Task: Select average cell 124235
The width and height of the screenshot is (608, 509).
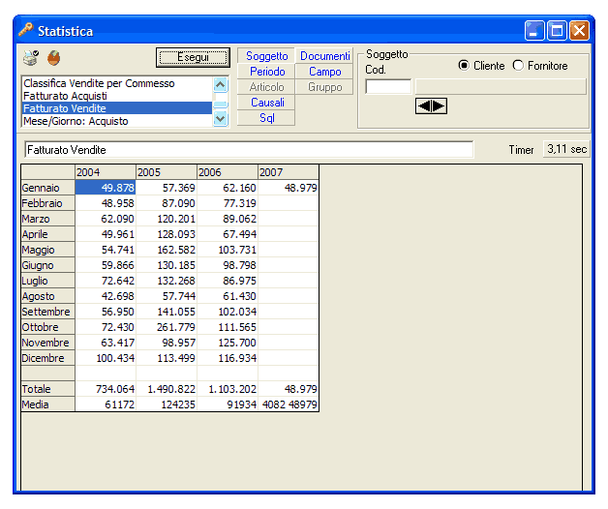Action: point(167,404)
